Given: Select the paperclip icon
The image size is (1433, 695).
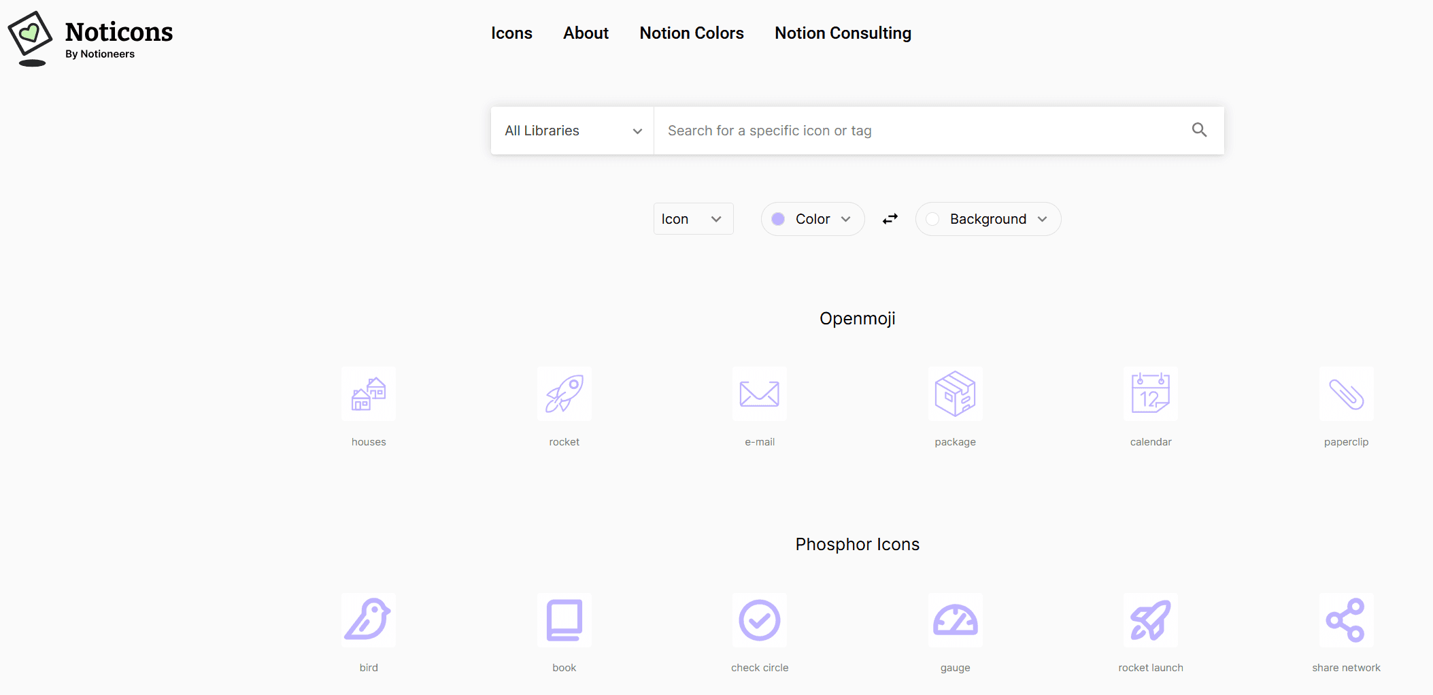Looking at the screenshot, I should (x=1347, y=394).
